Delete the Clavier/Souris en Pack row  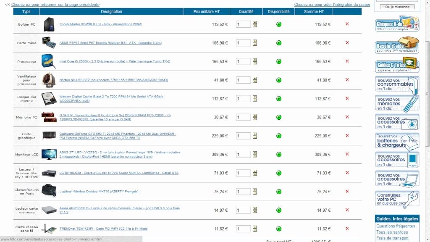[347, 191]
